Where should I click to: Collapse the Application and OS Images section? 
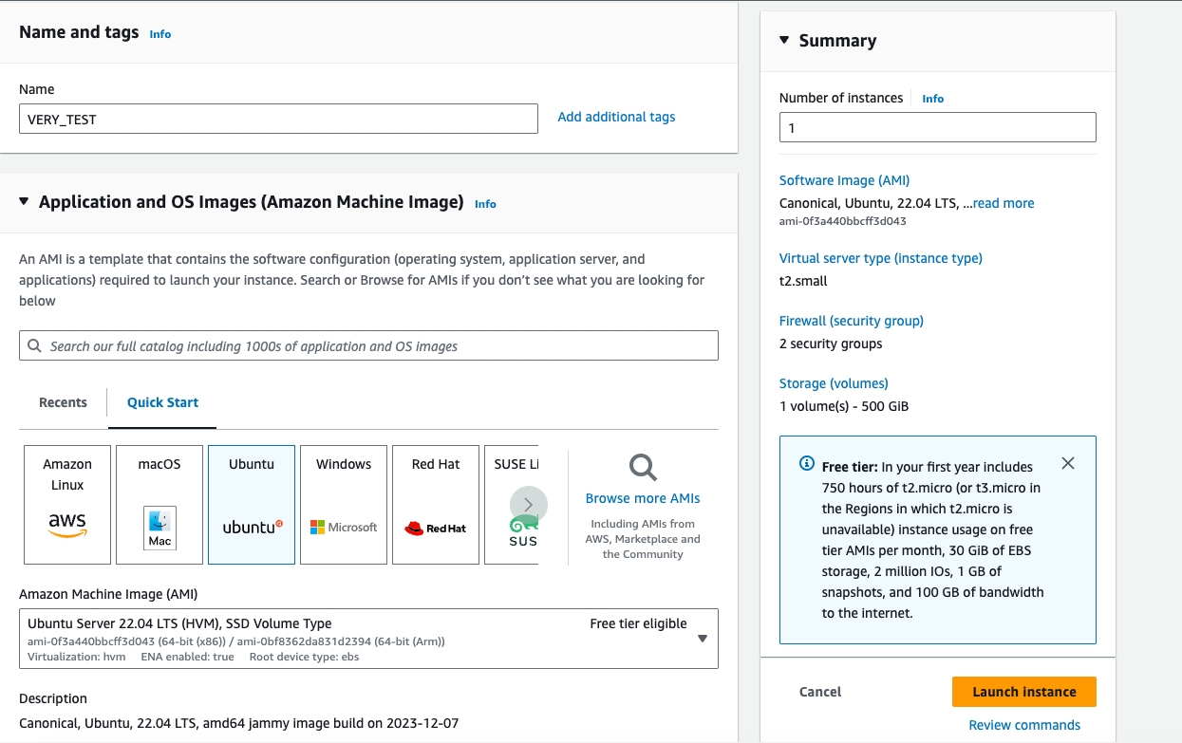click(24, 202)
